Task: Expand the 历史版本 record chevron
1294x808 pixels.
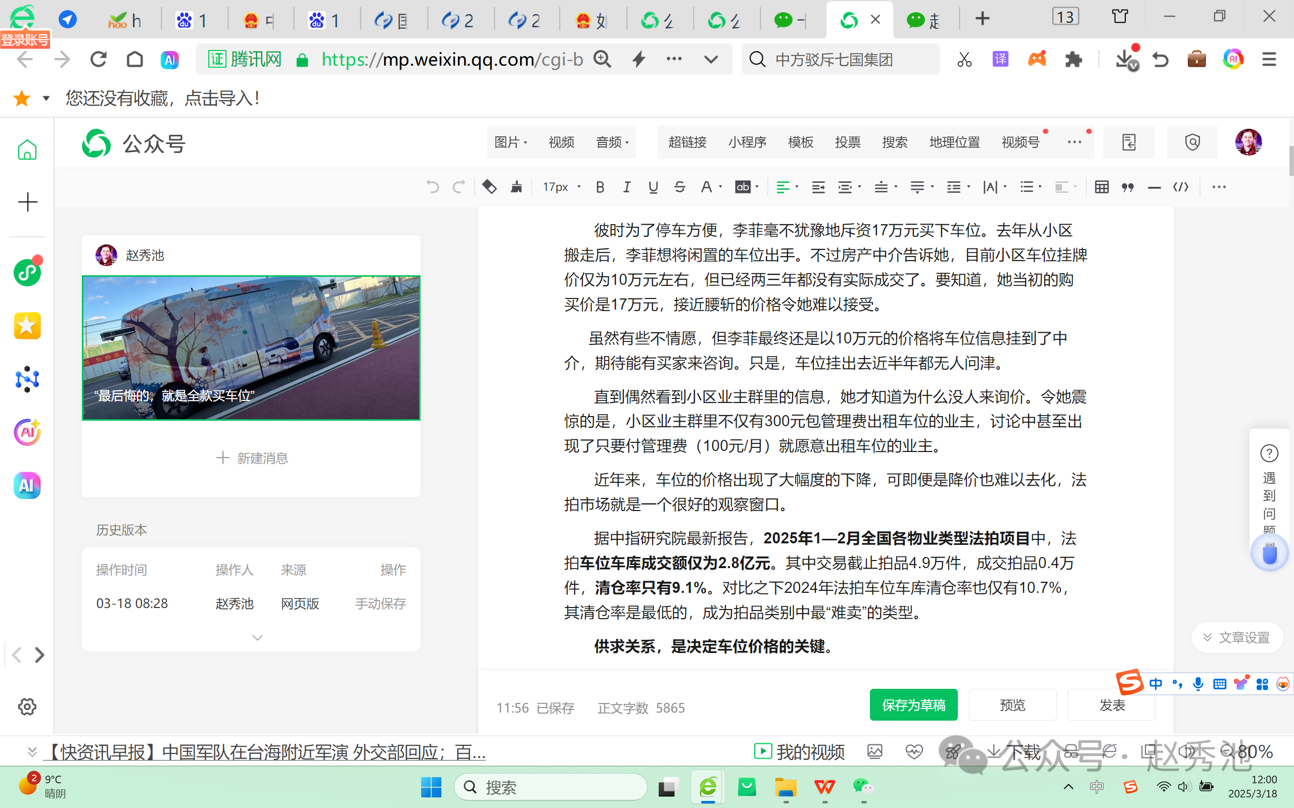Action: (258, 637)
